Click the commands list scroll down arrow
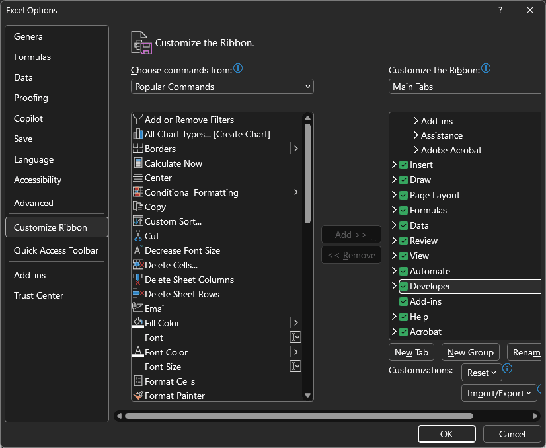Screen dimensions: 546x448 (x=307, y=395)
